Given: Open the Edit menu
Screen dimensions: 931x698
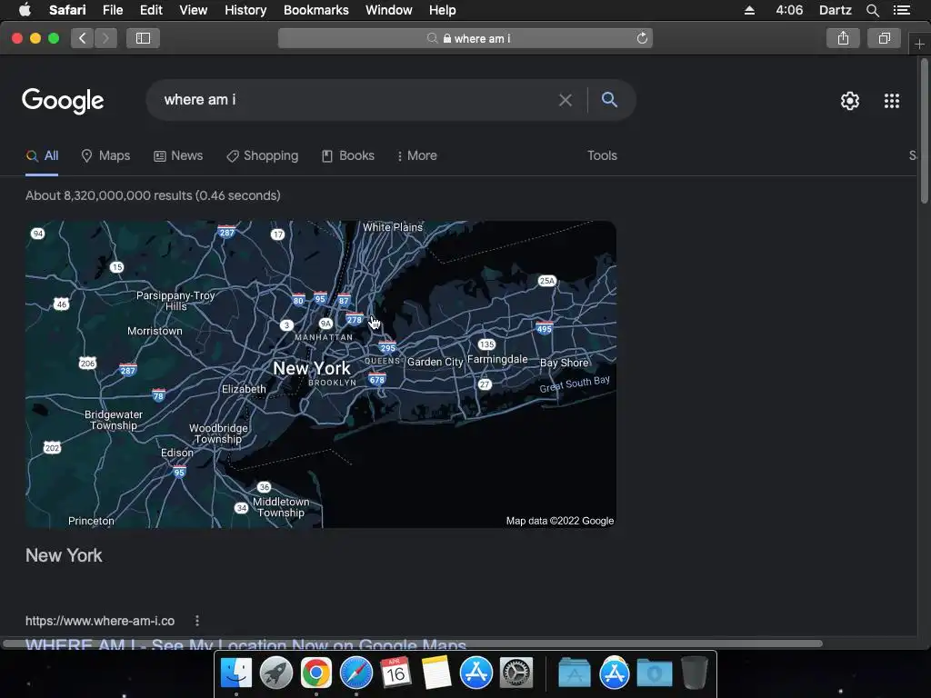Looking at the screenshot, I should (x=151, y=10).
